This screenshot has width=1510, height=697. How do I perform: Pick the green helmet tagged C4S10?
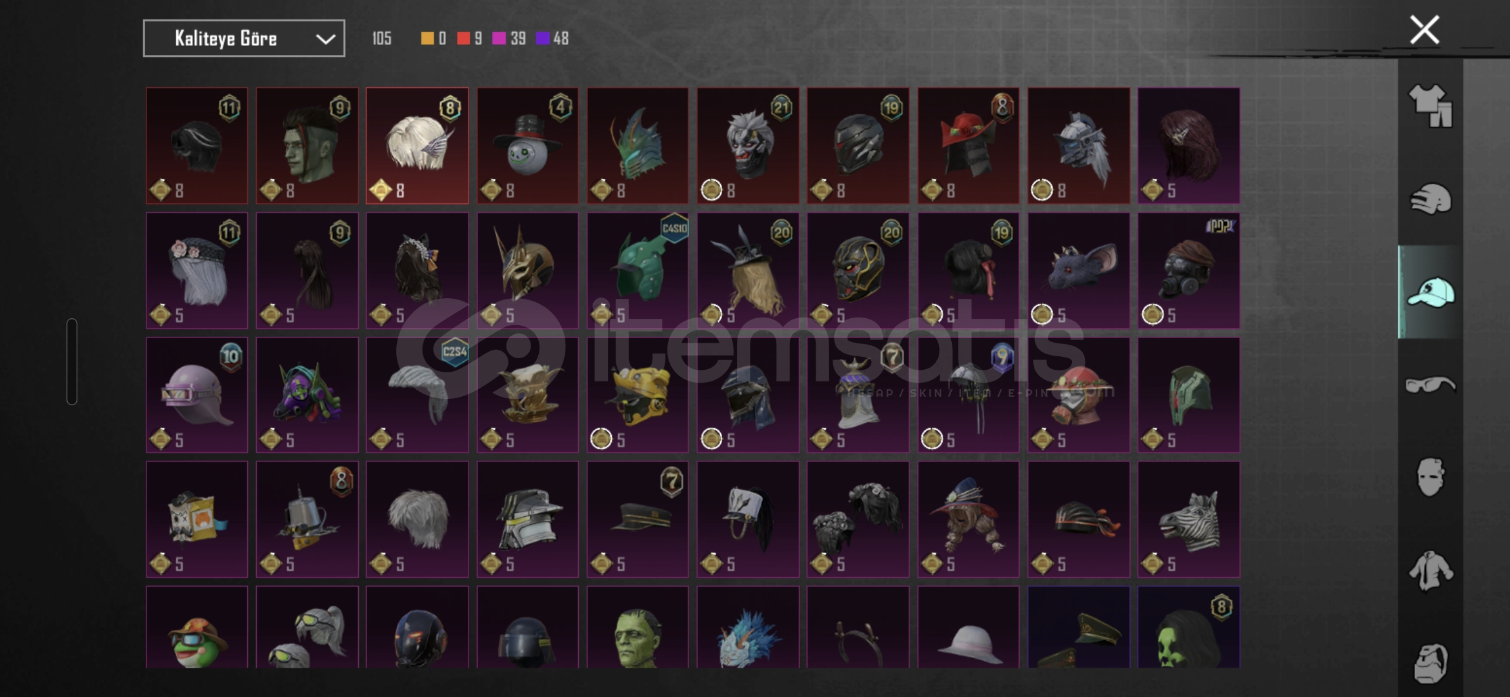click(638, 270)
